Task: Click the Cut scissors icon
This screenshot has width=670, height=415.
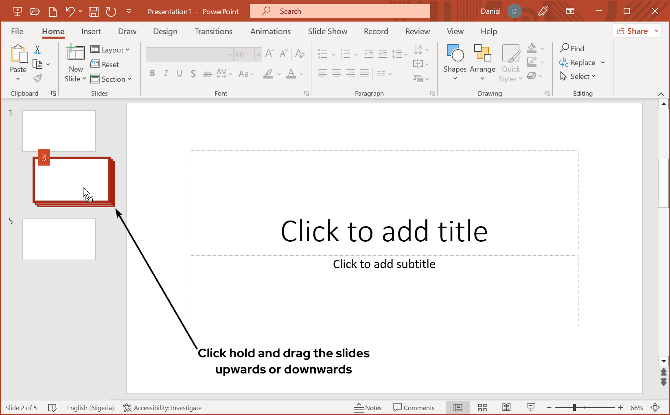Action: [x=37, y=49]
